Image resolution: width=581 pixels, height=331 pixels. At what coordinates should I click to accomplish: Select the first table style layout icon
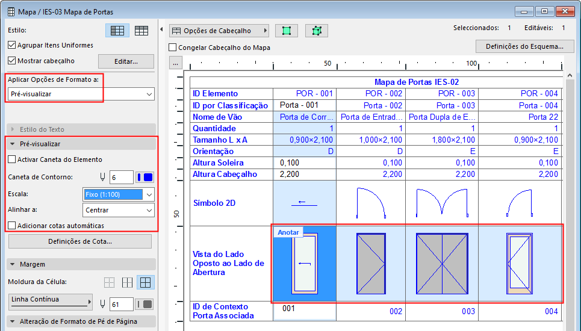[117, 31]
